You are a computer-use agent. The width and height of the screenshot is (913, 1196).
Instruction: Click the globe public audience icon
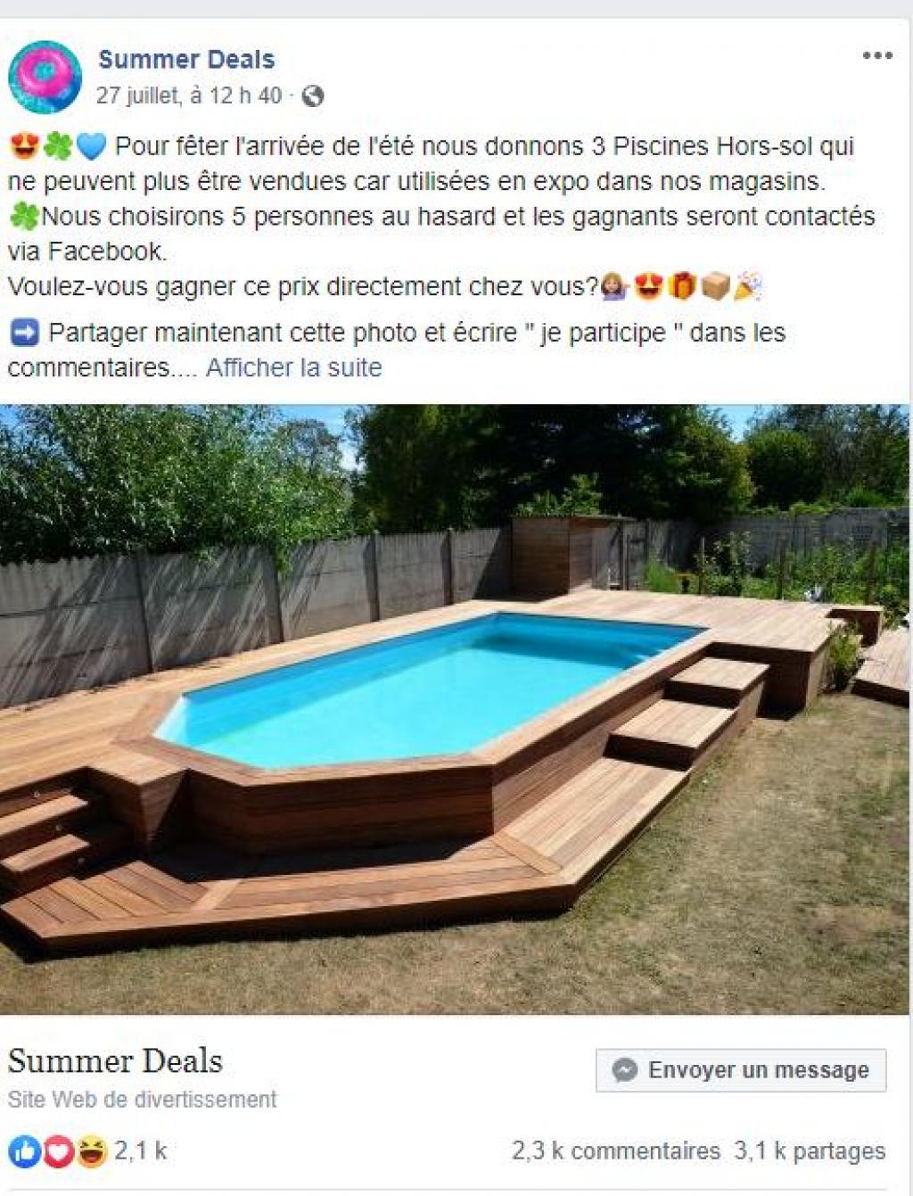313,96
